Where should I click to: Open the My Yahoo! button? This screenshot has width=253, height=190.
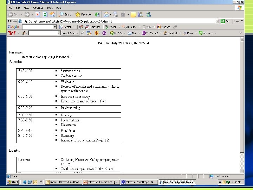click(150, 33)
